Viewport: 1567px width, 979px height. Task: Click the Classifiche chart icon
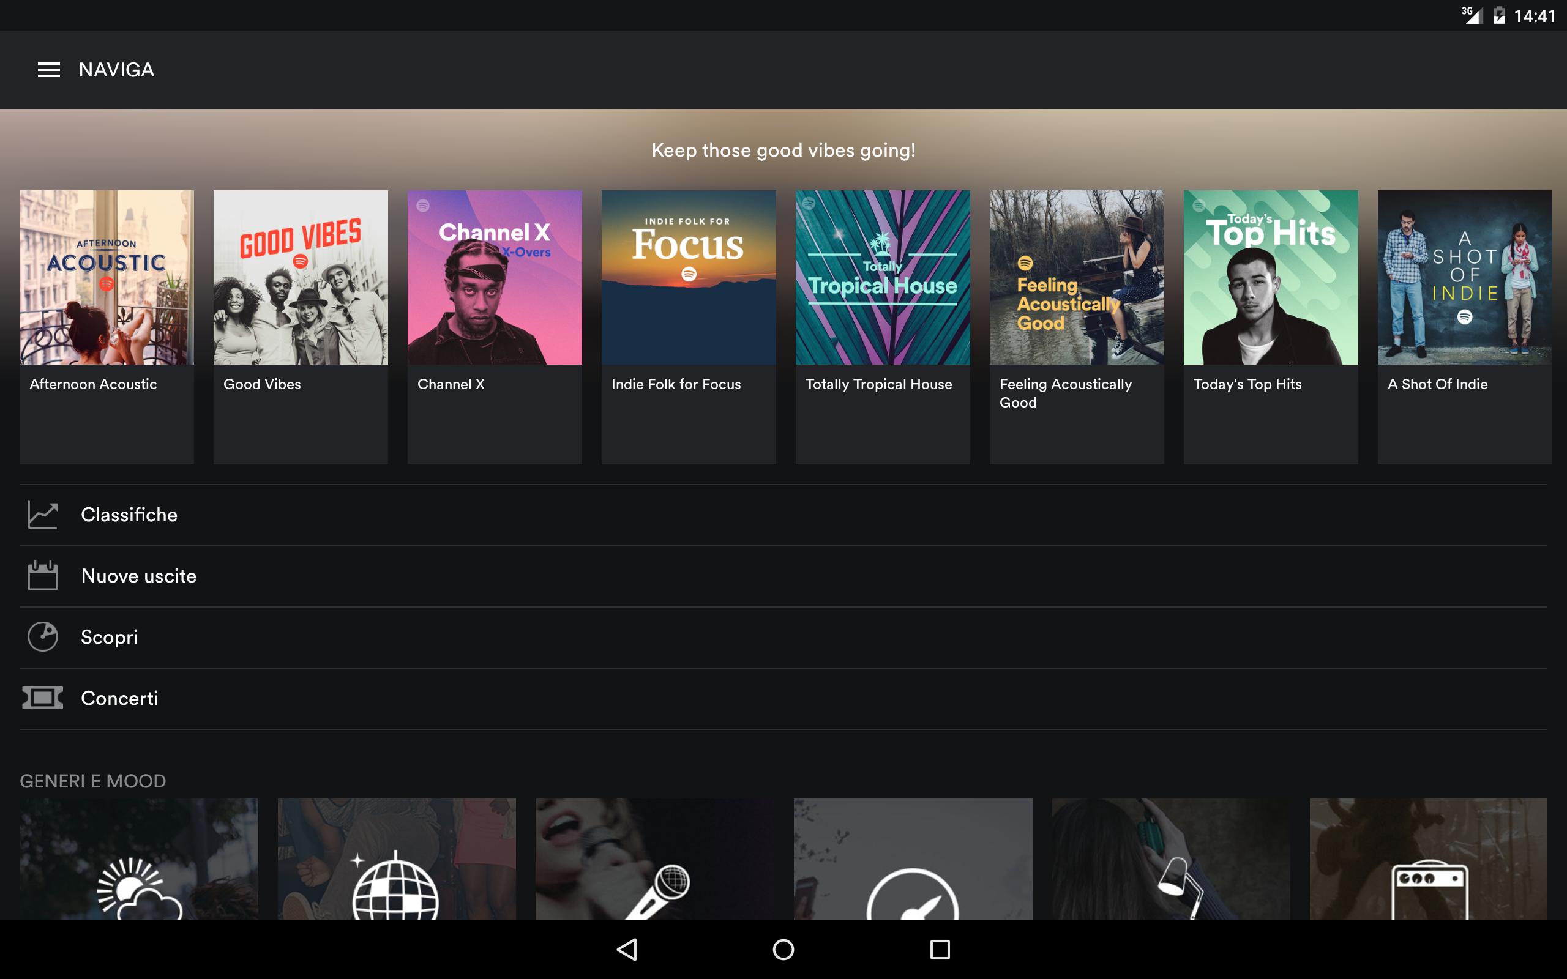(43, 515)
